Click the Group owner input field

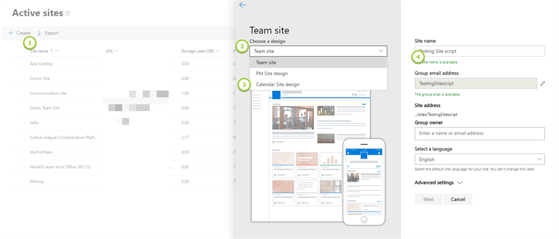coord(479,133)
